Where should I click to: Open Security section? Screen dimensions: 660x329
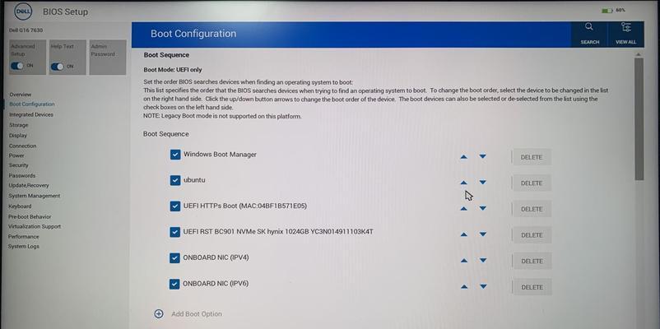19,165
